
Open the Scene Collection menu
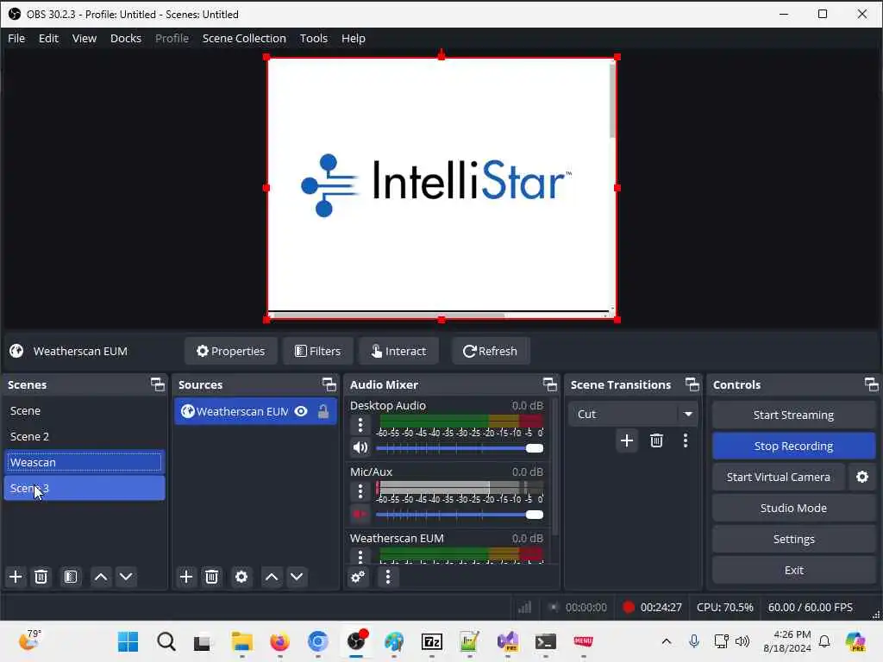tap(244, 38)
